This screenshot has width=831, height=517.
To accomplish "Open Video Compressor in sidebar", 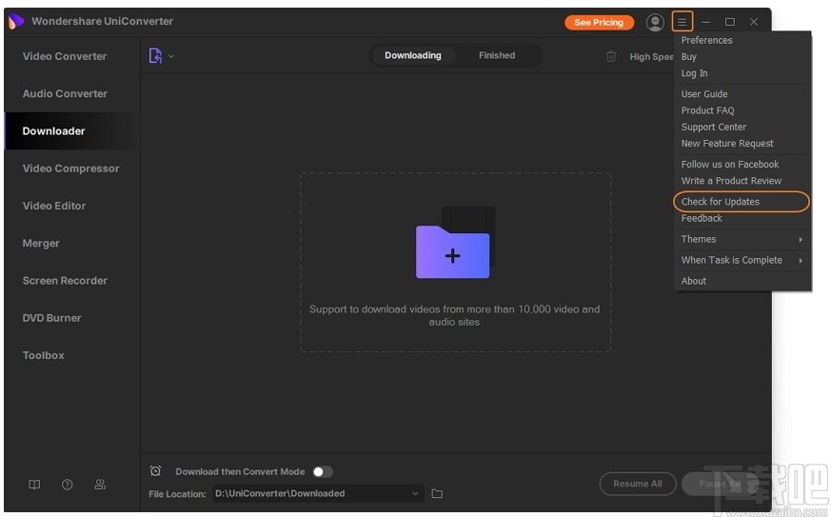I will click(71, 169).
